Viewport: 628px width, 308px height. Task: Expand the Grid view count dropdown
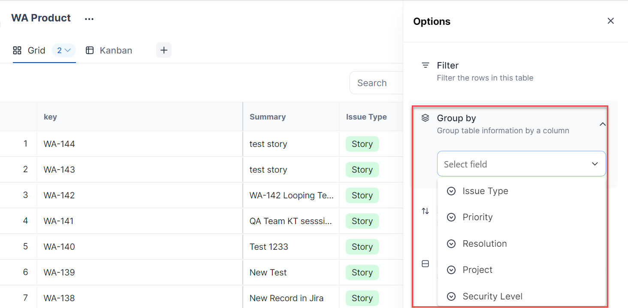click(64, 51)
